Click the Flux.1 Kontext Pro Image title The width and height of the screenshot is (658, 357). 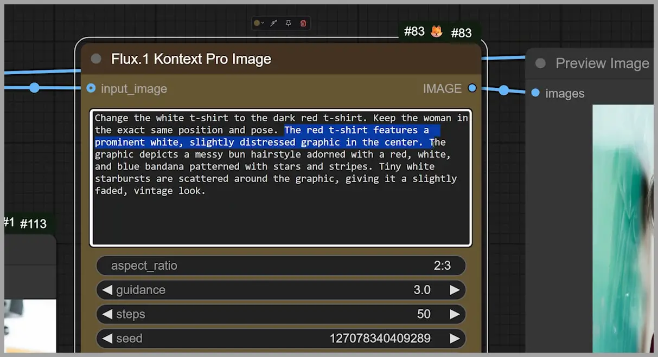pos(191,59)
